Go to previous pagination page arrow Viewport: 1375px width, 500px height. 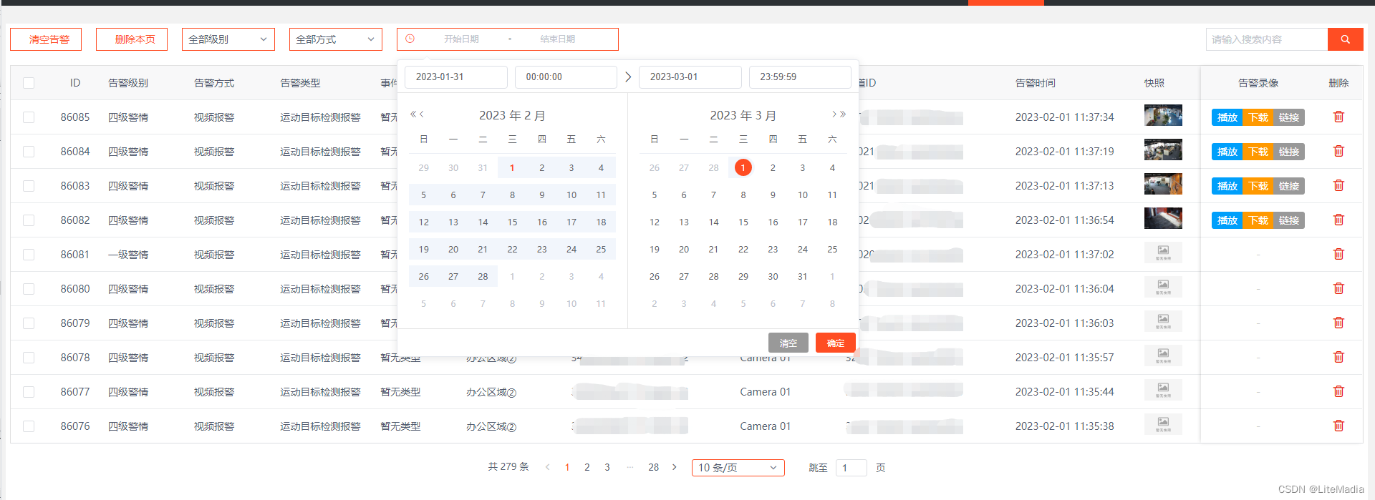click(x=547, y=467)
